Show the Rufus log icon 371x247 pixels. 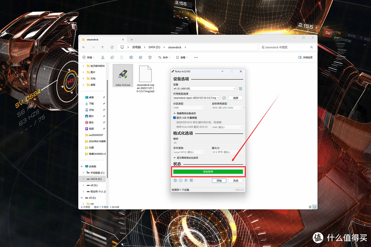tap(191, 180)
